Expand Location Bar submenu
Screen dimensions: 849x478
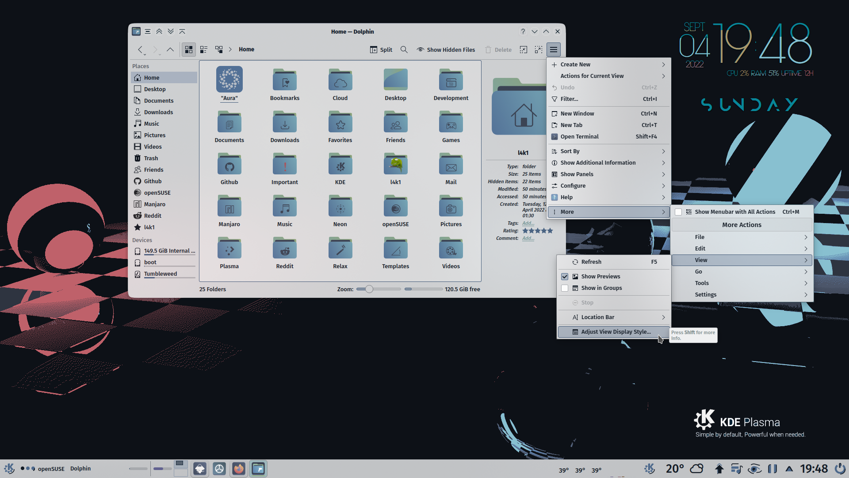coord(614,317)
